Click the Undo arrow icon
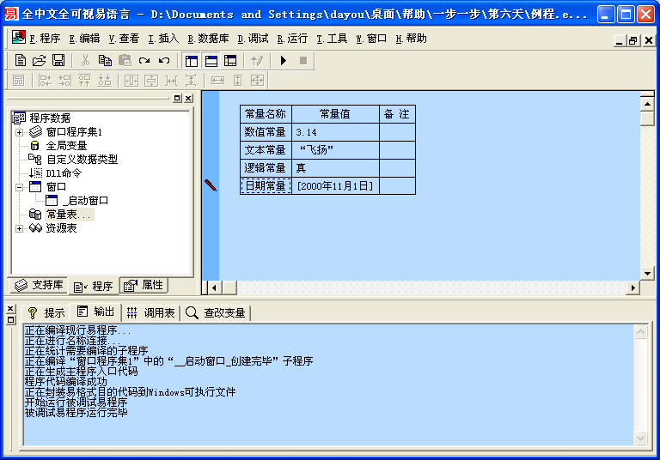This screenshot has width=660, height=460. (164, 61)
